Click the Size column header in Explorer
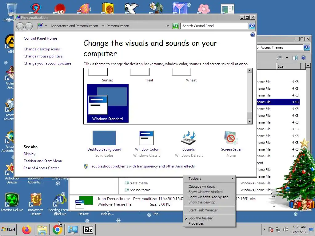 point(288,66)
